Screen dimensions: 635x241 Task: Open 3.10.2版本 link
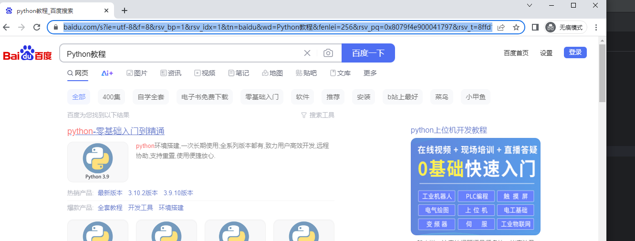[143, 193]
